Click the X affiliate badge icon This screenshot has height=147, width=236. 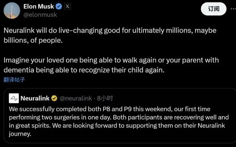[x=67, y=6]
